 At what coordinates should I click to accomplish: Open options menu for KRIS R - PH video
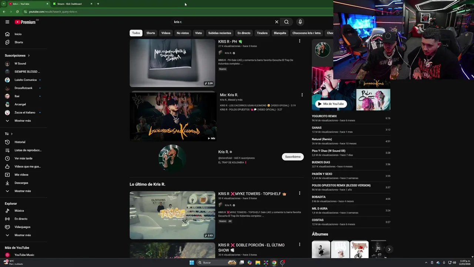pyautogui.click(x=300, y=41)
